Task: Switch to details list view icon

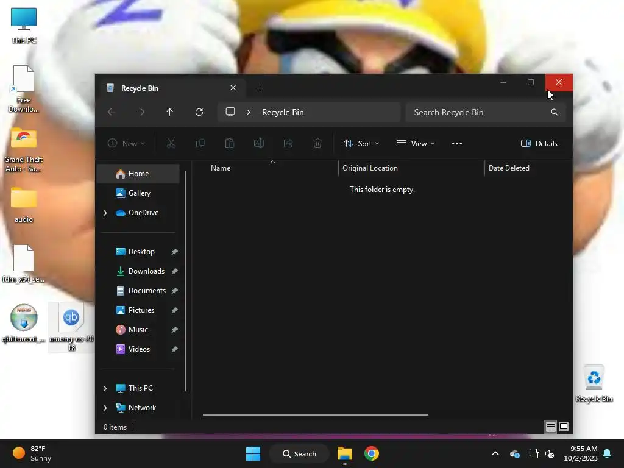Action: [551, 427]
